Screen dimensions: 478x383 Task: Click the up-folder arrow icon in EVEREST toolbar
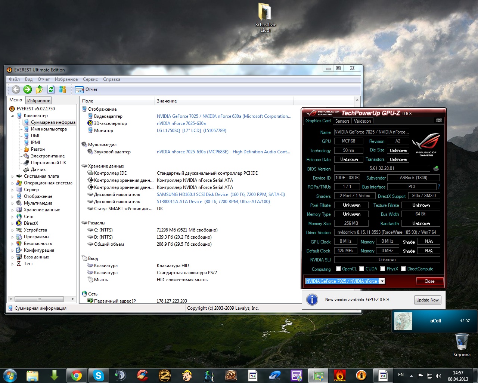(x=39, y=89)
